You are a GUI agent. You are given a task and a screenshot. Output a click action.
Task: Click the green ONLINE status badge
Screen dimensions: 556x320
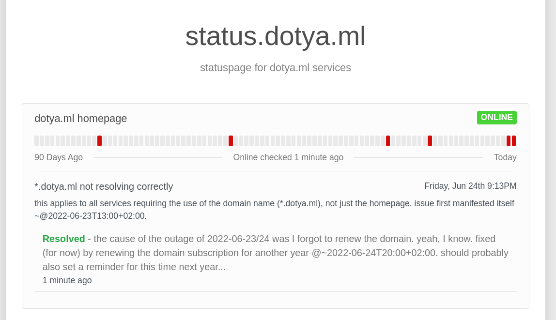(x=496, y=118)
